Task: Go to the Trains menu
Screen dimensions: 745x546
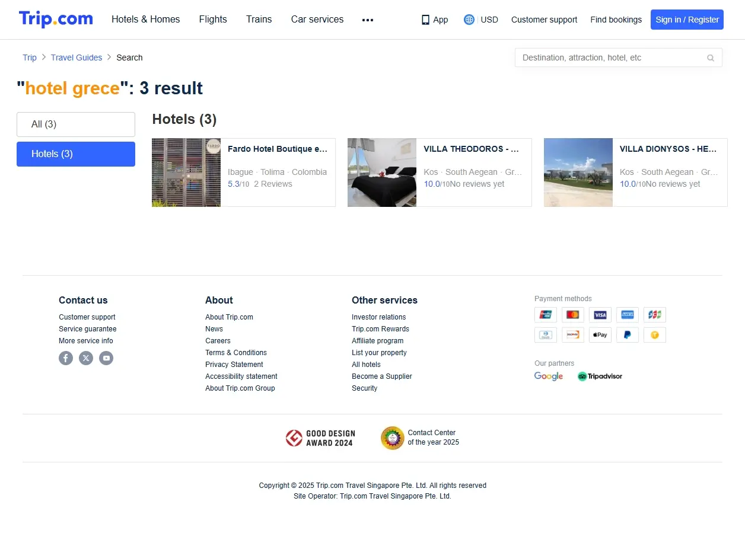Action: click(x=259, y=20)
